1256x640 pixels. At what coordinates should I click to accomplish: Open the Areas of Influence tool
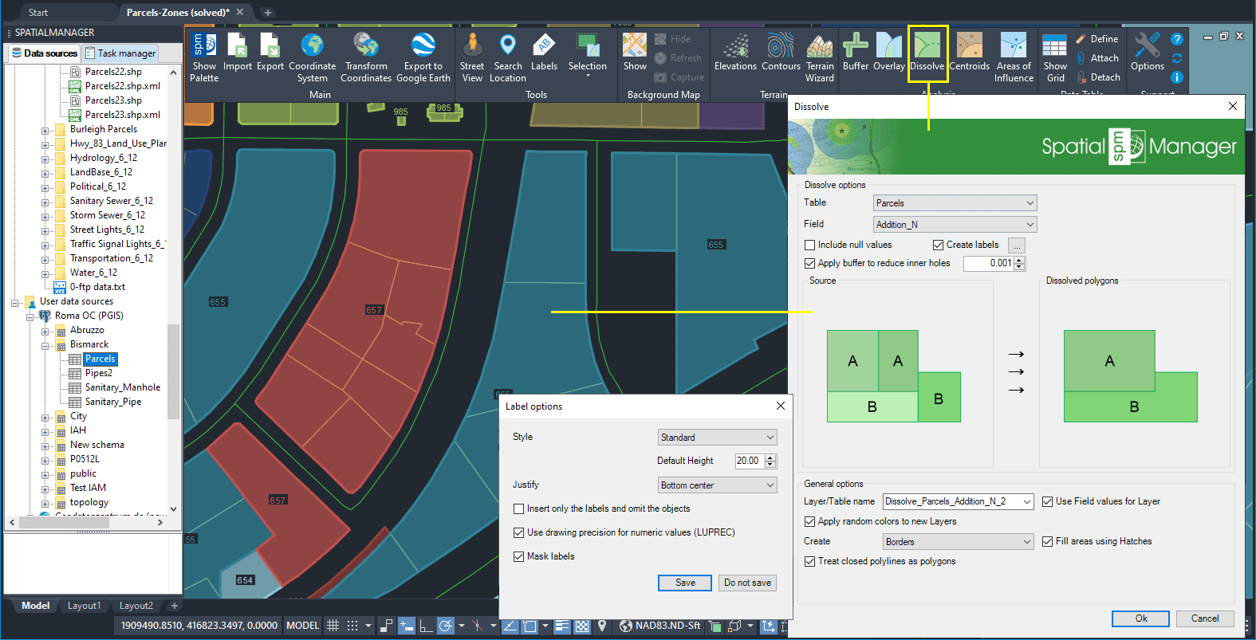pyautogui.click(x=1014, y=57)
